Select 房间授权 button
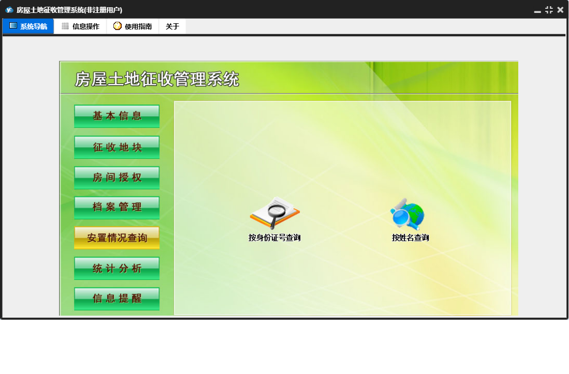The image size is (569, 374). 117,177
